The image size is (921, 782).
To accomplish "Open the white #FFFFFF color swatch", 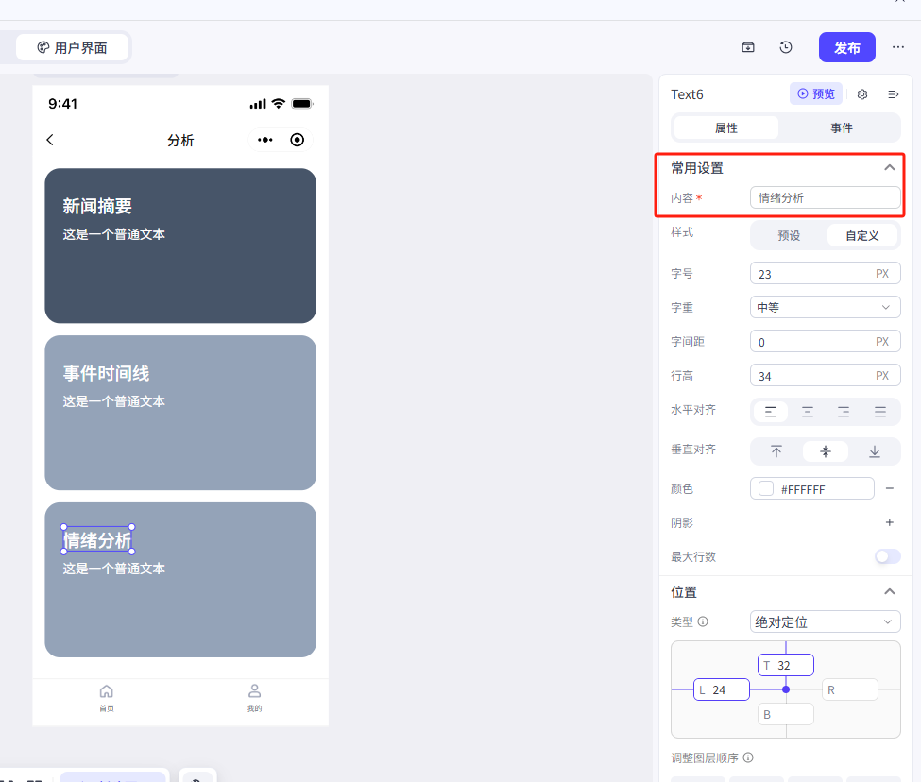I will pyautogui.click(x=766, y=489).
